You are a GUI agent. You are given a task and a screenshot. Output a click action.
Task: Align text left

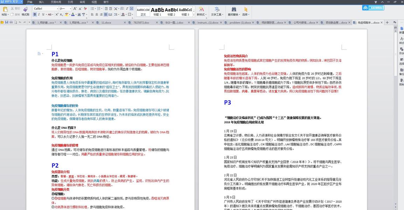click(92, 14)
